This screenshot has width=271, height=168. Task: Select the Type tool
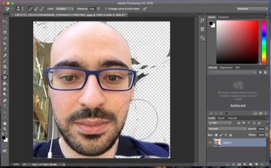[5, 106]
